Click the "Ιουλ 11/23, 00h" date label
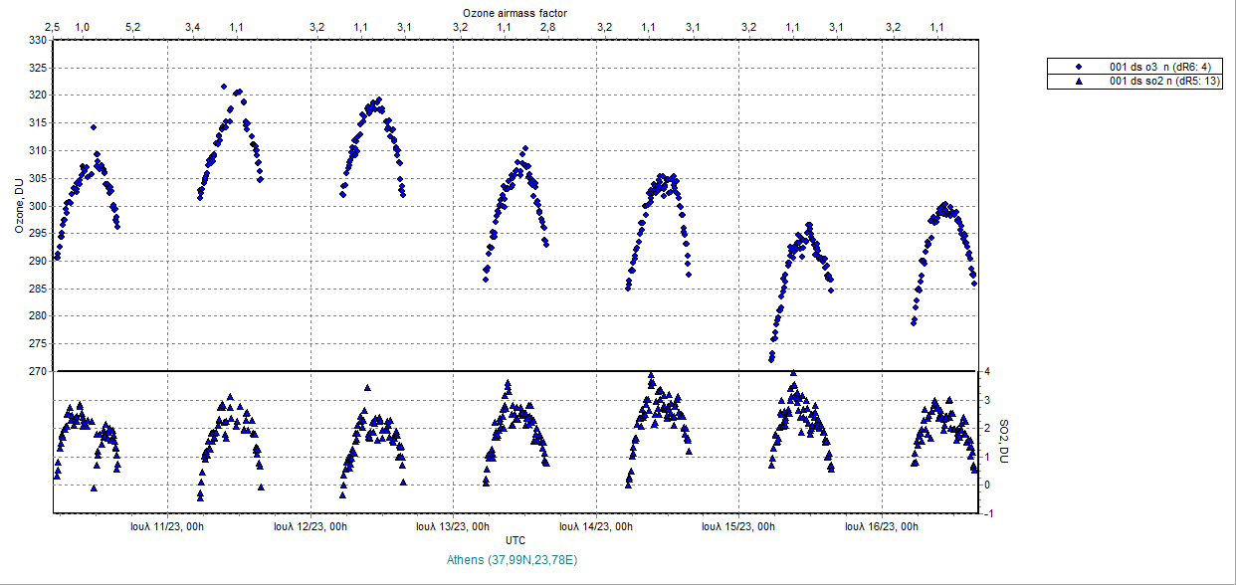This screenshot has width=1236, height=585. coord(166,526)
